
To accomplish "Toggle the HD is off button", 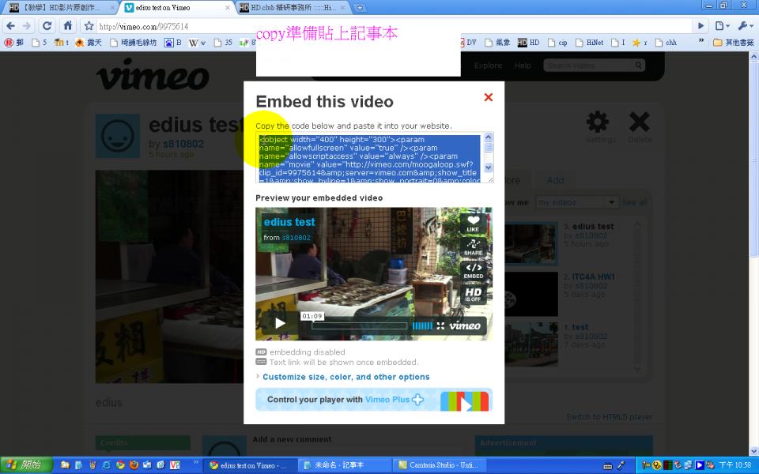I will tap(473, 295).
